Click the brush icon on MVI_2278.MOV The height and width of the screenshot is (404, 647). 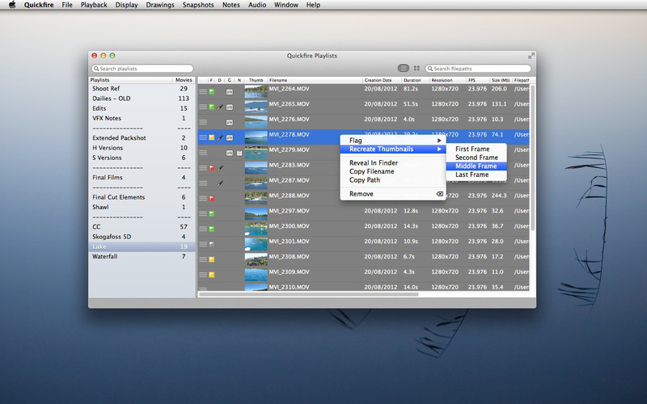point(220,137)
